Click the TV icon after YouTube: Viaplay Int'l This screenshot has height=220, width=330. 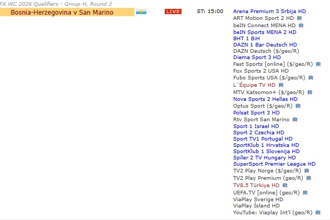[317, 213]
